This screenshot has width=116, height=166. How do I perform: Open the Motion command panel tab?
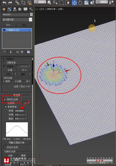tap(20, 9)
